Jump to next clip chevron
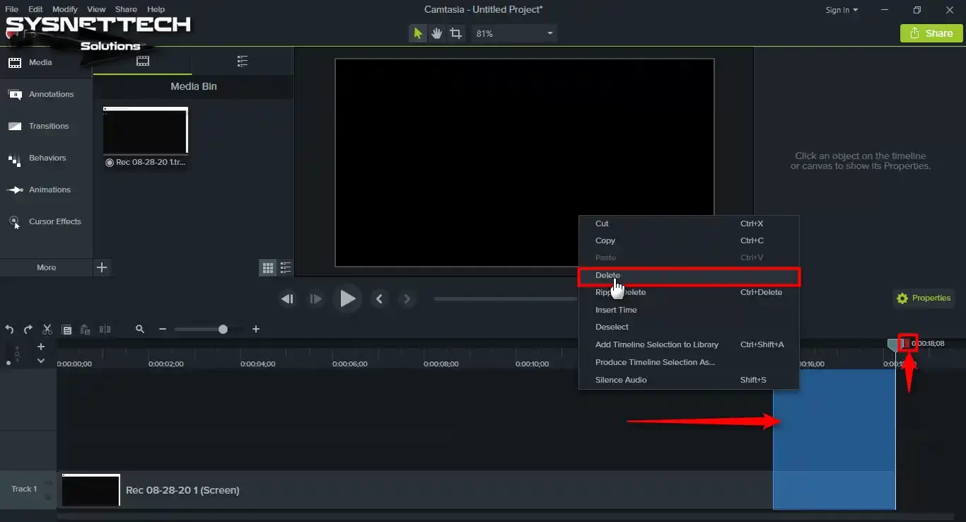Viewport: 966px width, 522px height. pos(407,299)
